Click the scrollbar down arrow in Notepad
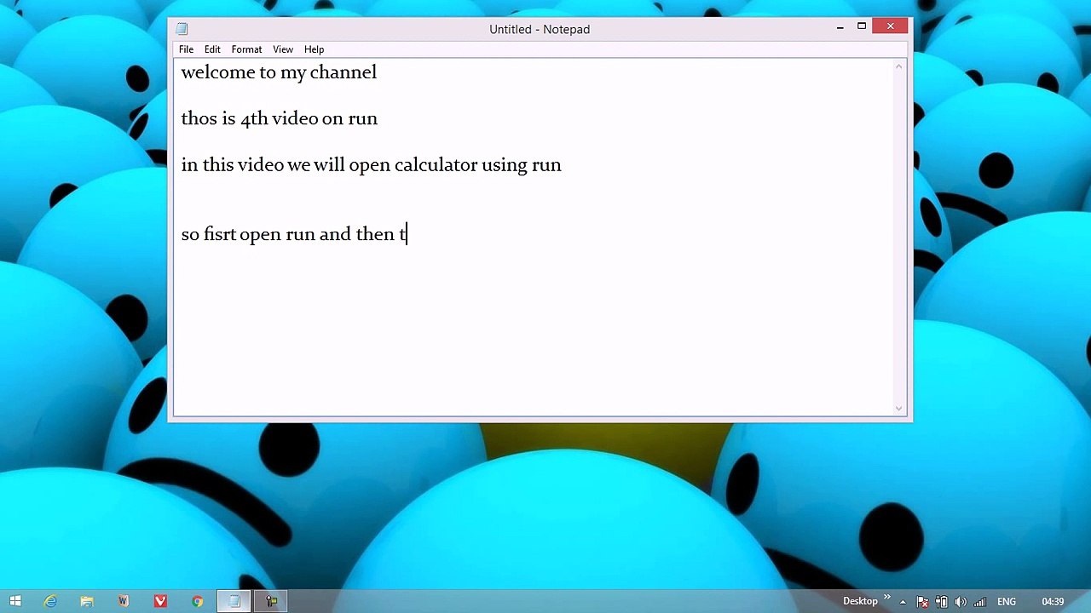 [898, 408]
